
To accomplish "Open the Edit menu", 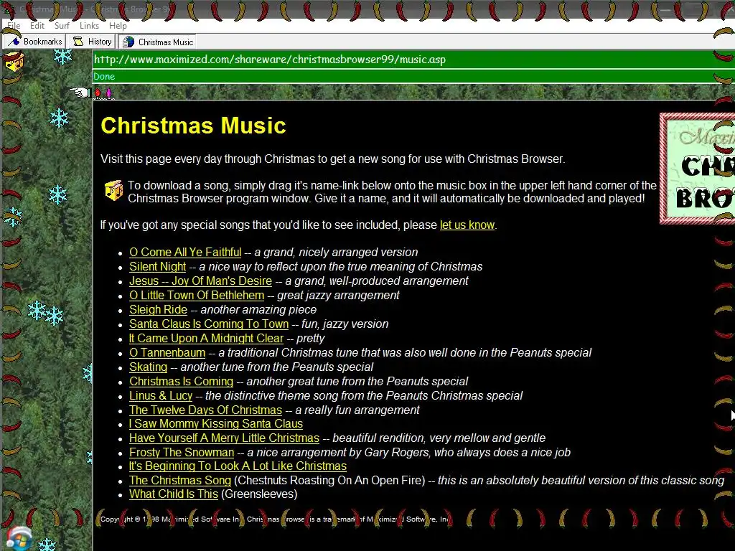I will (x=37, y=26).
